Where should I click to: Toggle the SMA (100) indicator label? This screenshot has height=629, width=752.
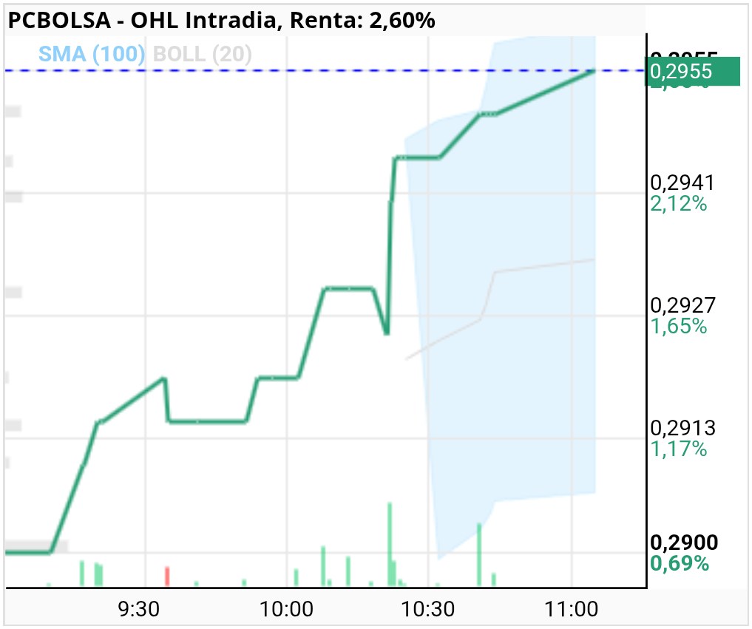[92, 54]
